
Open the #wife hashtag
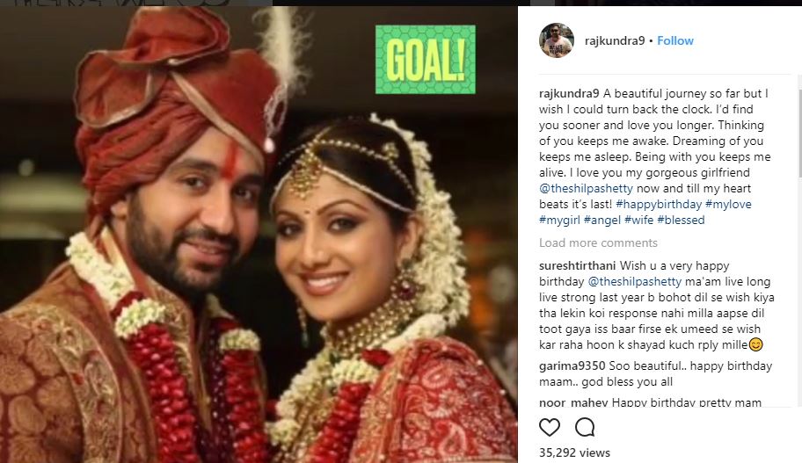[638, 221]
